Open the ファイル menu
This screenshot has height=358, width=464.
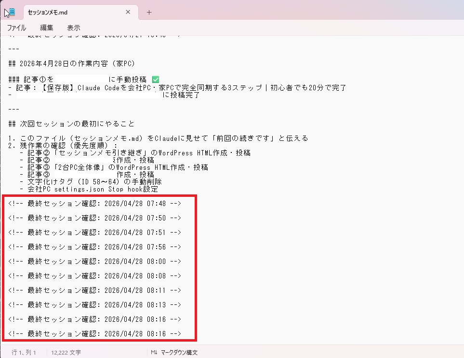point(16,28)
